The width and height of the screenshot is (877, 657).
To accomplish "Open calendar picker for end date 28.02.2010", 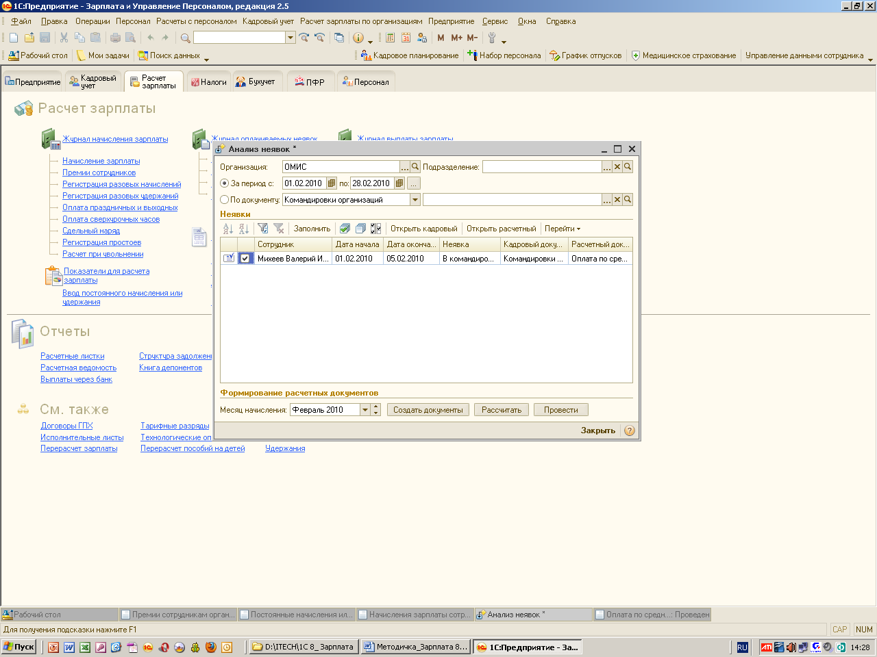I will [x=400, y=183].
